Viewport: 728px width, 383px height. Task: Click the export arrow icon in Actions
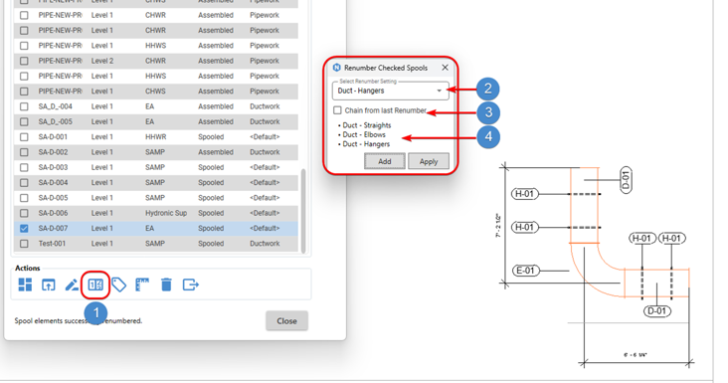190,285
